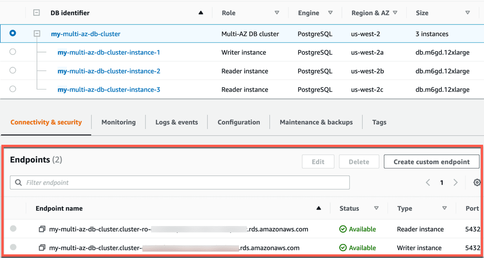
Task: Sort by Endpoint name ascending arrow
Action: pyautogui.click(x=319, y=208)
